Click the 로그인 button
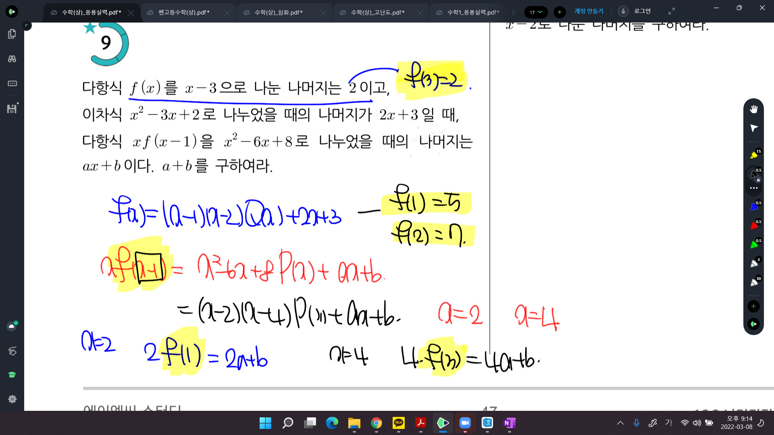Screen dimensions: 774x435 (x=642, y=11)
